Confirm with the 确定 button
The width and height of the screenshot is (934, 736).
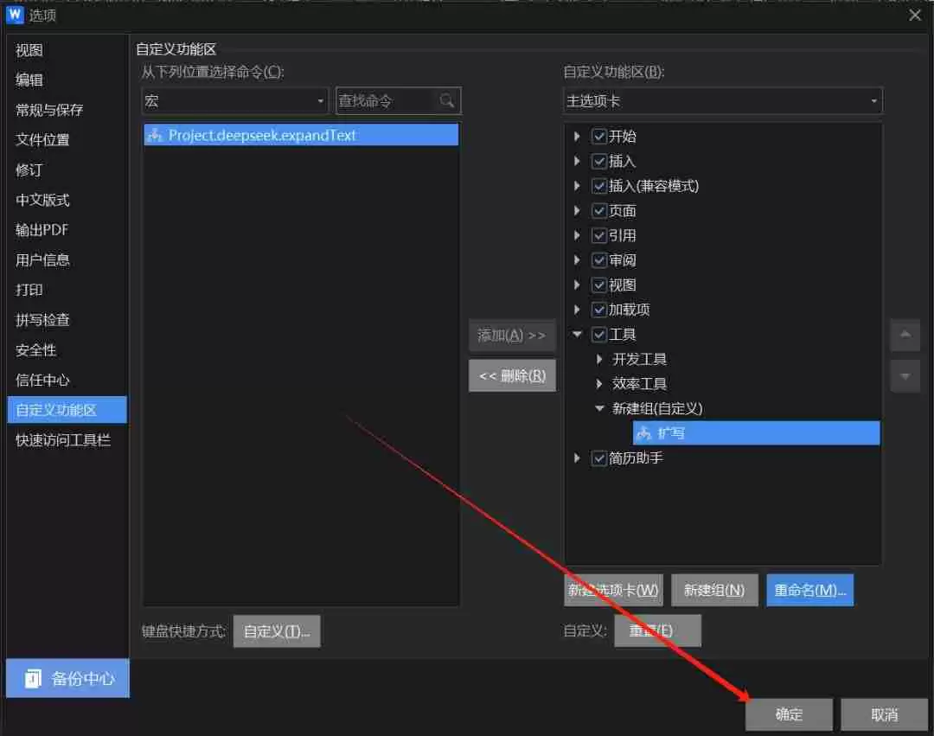[x=789, y=714]
